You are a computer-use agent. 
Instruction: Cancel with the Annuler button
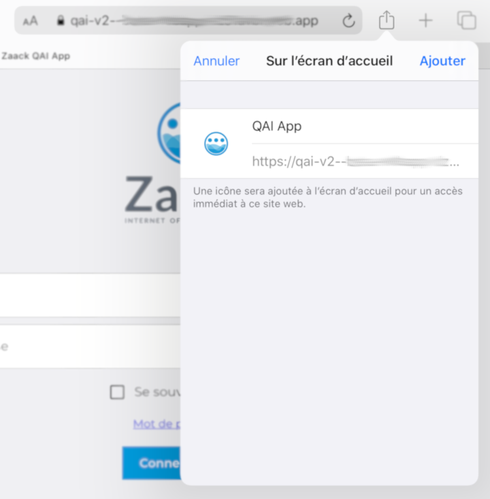click(216, 61)
